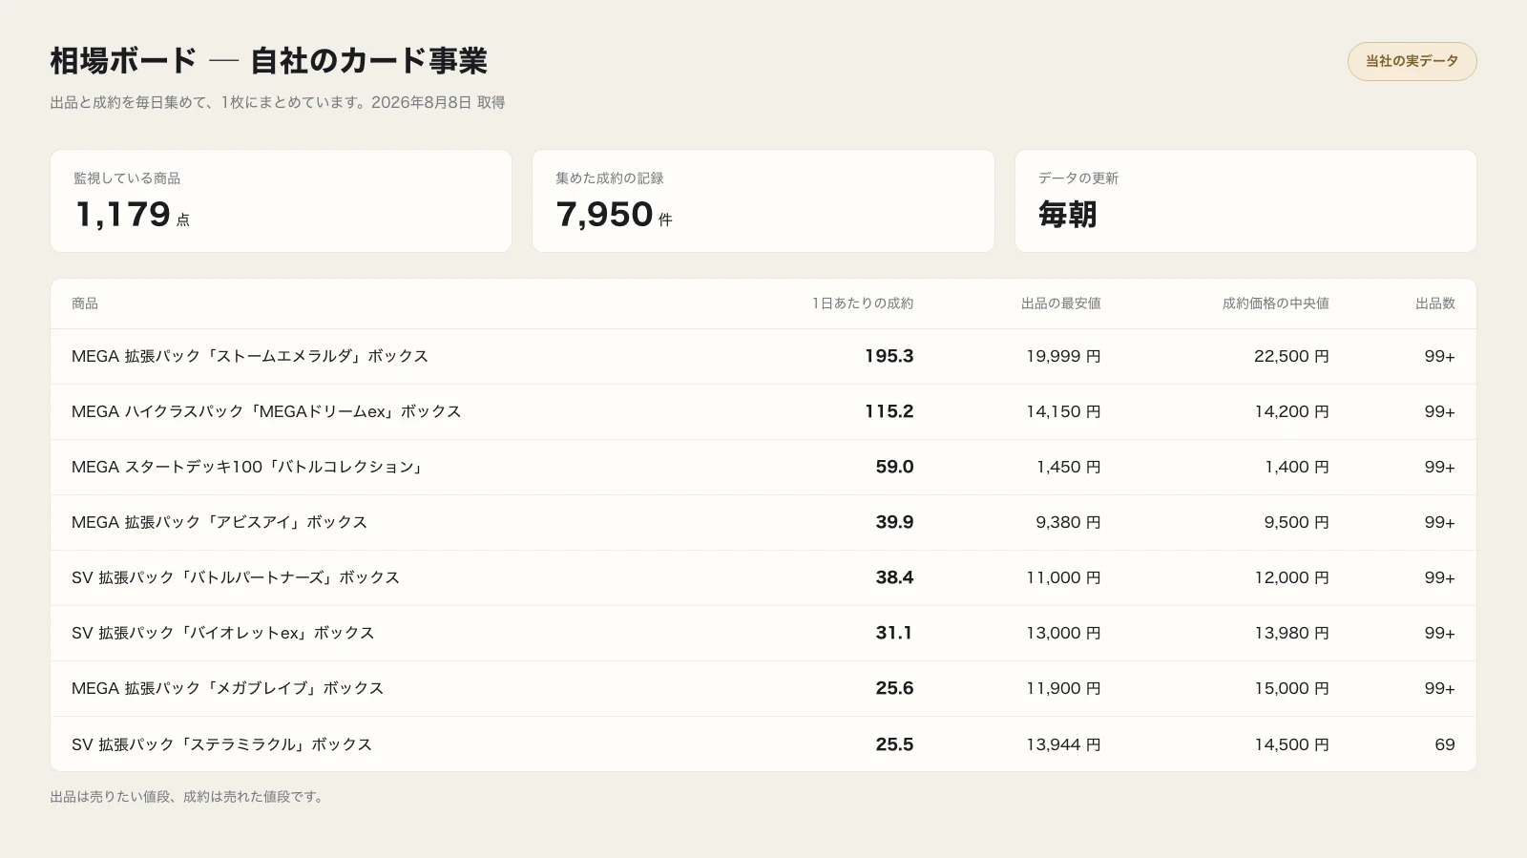Click the daily sales value 115.2
1527x858 pixels.
(889, 411)
